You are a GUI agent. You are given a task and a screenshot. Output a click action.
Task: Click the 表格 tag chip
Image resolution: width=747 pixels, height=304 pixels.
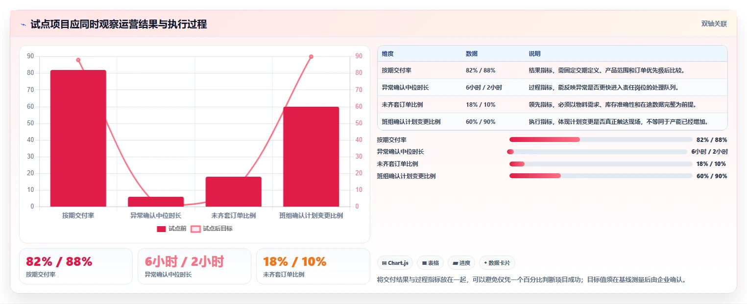(430, 263)
